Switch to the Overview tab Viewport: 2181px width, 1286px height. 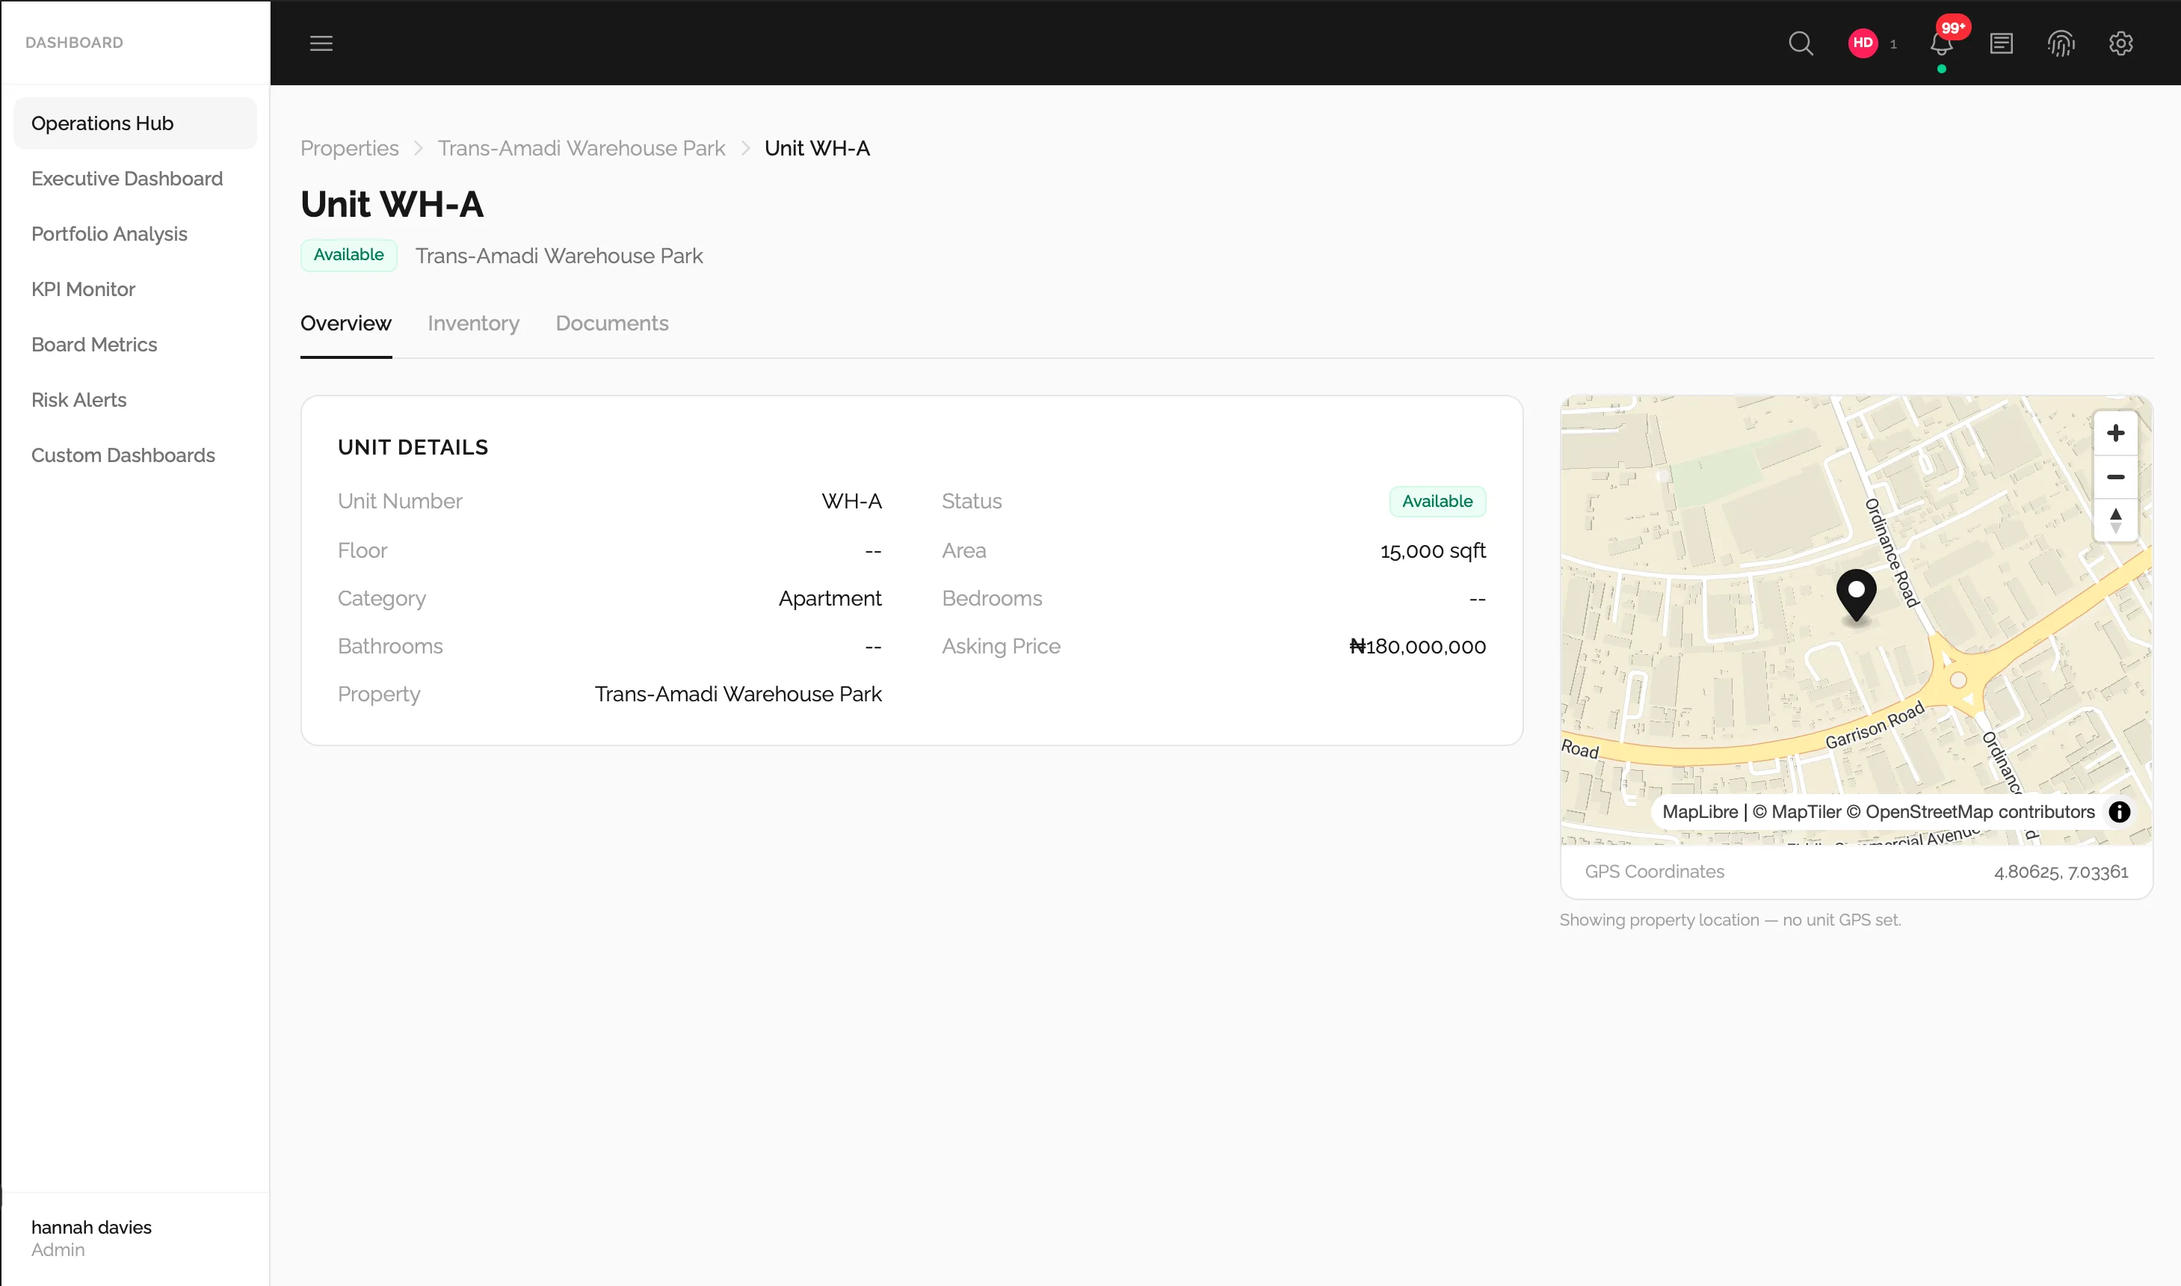pyautogui.click(x=345, y=323)
